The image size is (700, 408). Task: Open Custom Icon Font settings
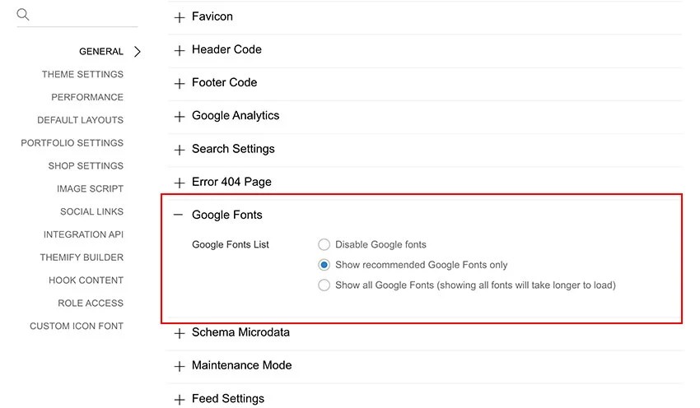coord(77,327)
